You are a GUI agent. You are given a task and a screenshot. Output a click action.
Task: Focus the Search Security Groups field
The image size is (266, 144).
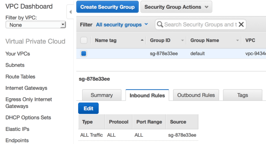point(201,24)
